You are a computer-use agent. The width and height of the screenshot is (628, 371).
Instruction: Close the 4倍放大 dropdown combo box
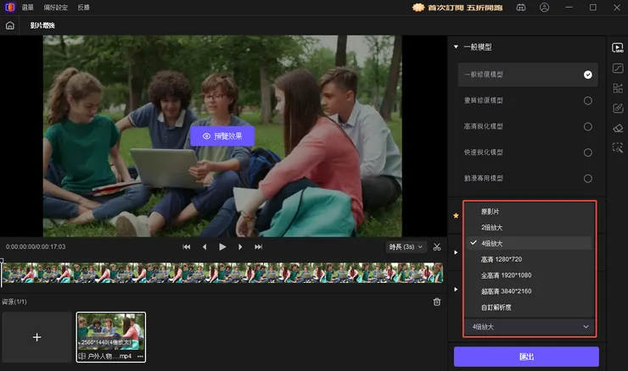(530, 327)
